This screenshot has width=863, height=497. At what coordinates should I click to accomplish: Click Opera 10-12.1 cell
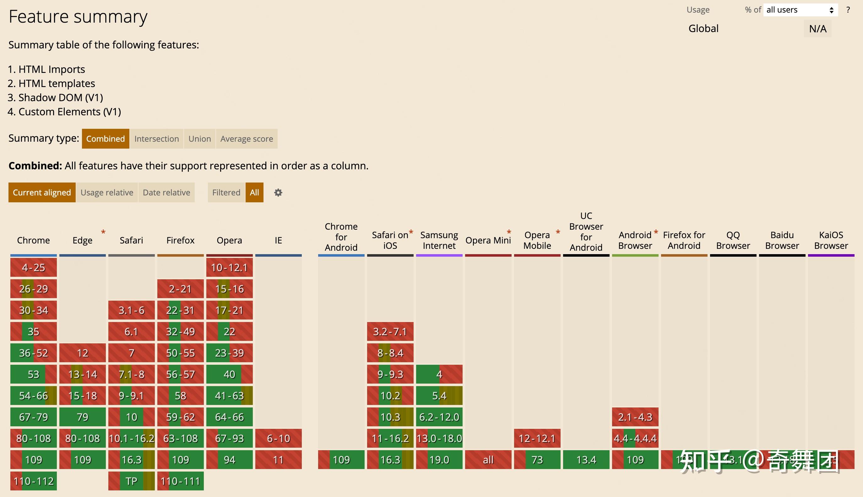pos(230,268)
